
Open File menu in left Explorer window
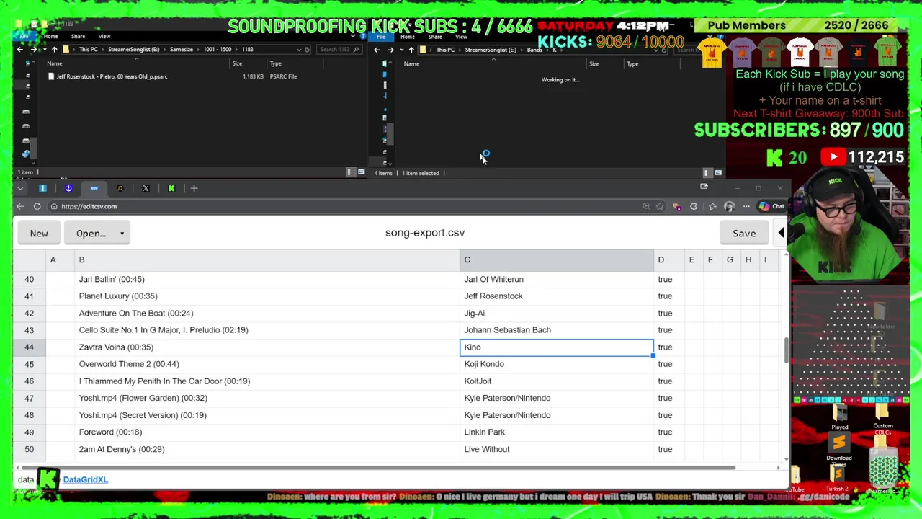click(x=24, y=36)
